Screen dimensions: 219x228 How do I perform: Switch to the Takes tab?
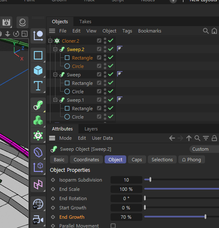[x=85, y=22]
